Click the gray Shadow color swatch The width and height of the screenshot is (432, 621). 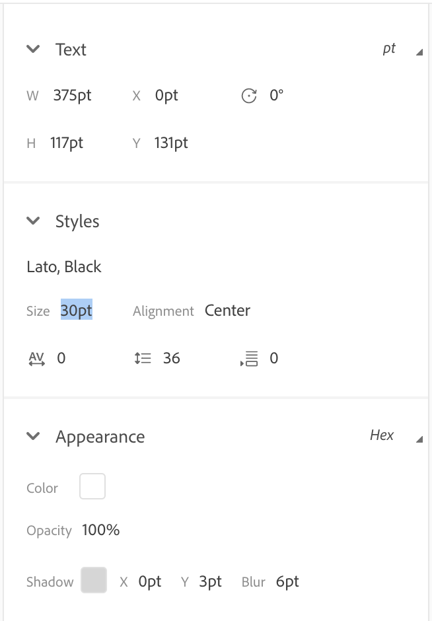94,580
